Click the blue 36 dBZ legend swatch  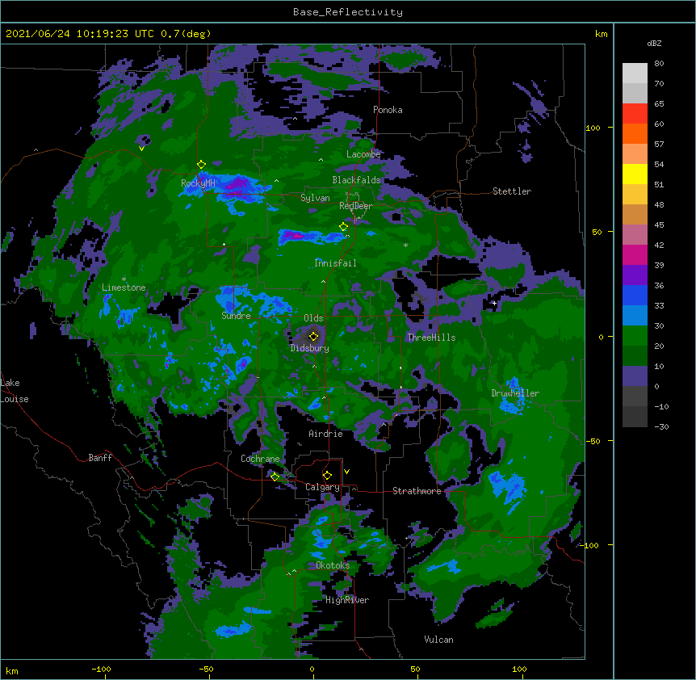pyautogui.click(x=635, y=295)
